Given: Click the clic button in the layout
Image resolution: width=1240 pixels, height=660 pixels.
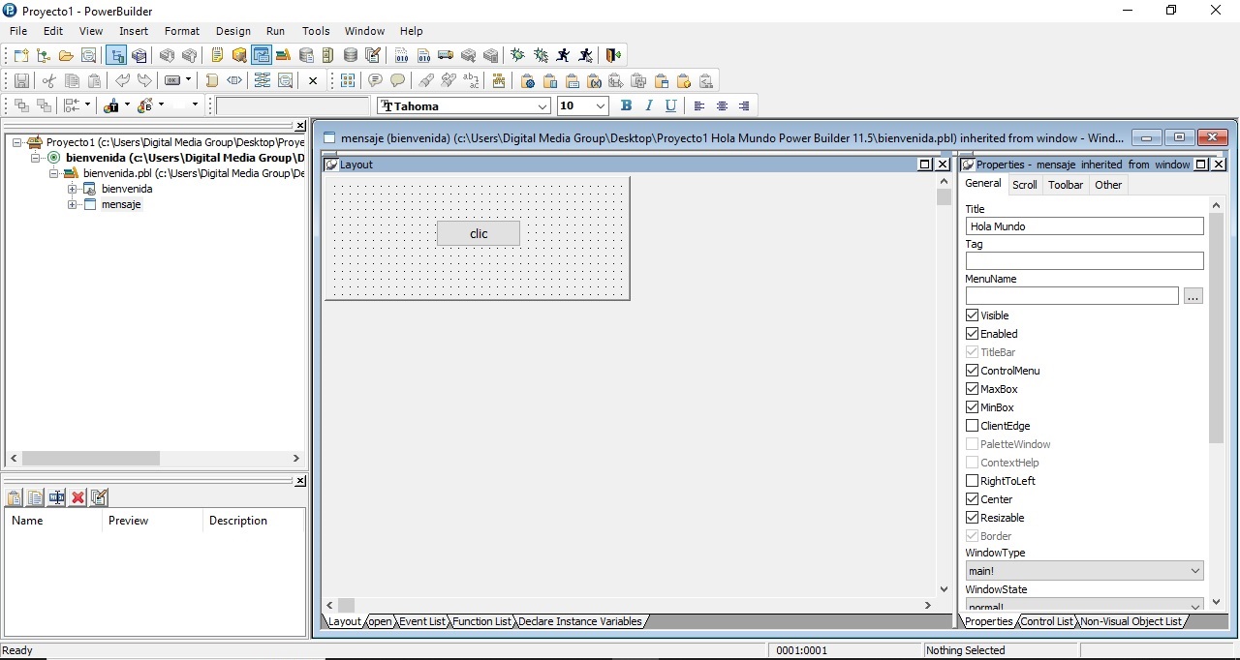Looking at the screenshot, I should click(x=478, y=233).
